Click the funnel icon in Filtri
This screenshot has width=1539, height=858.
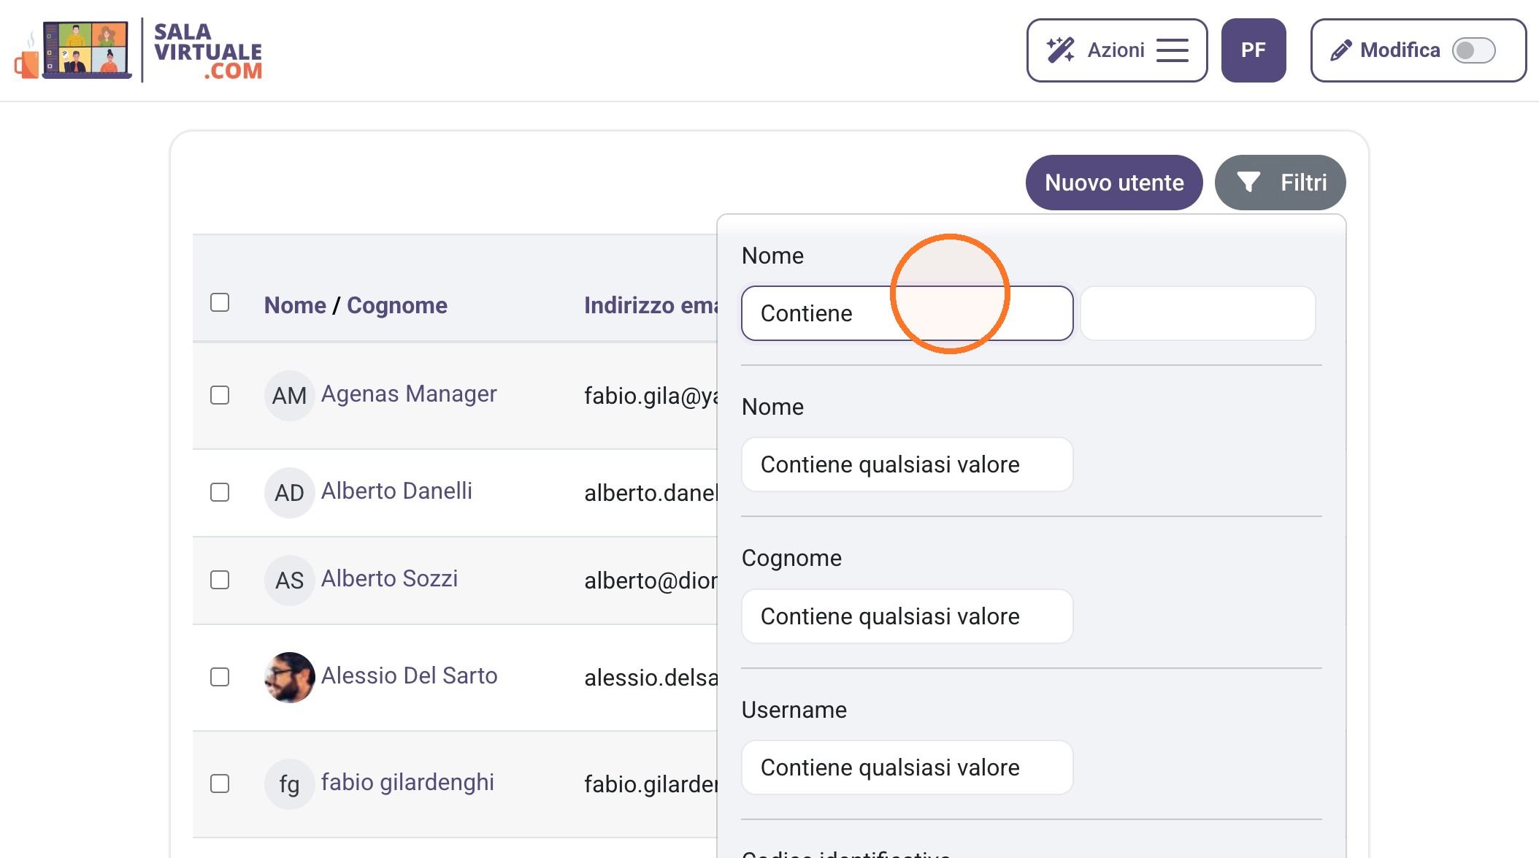point(1248,182)
